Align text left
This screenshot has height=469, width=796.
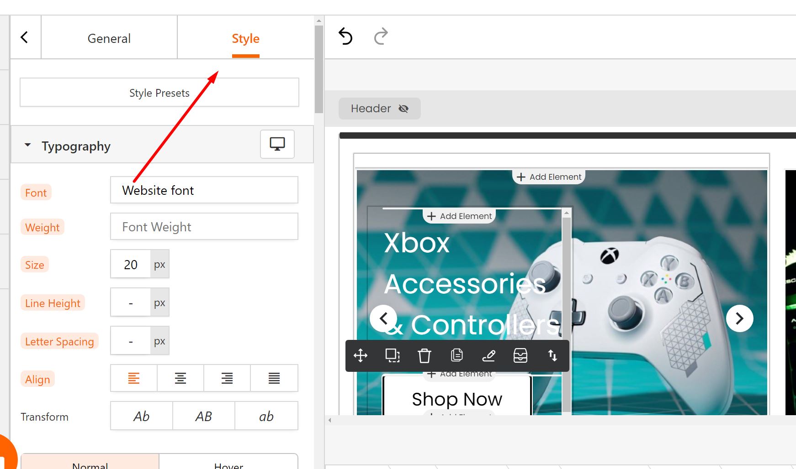134,378
